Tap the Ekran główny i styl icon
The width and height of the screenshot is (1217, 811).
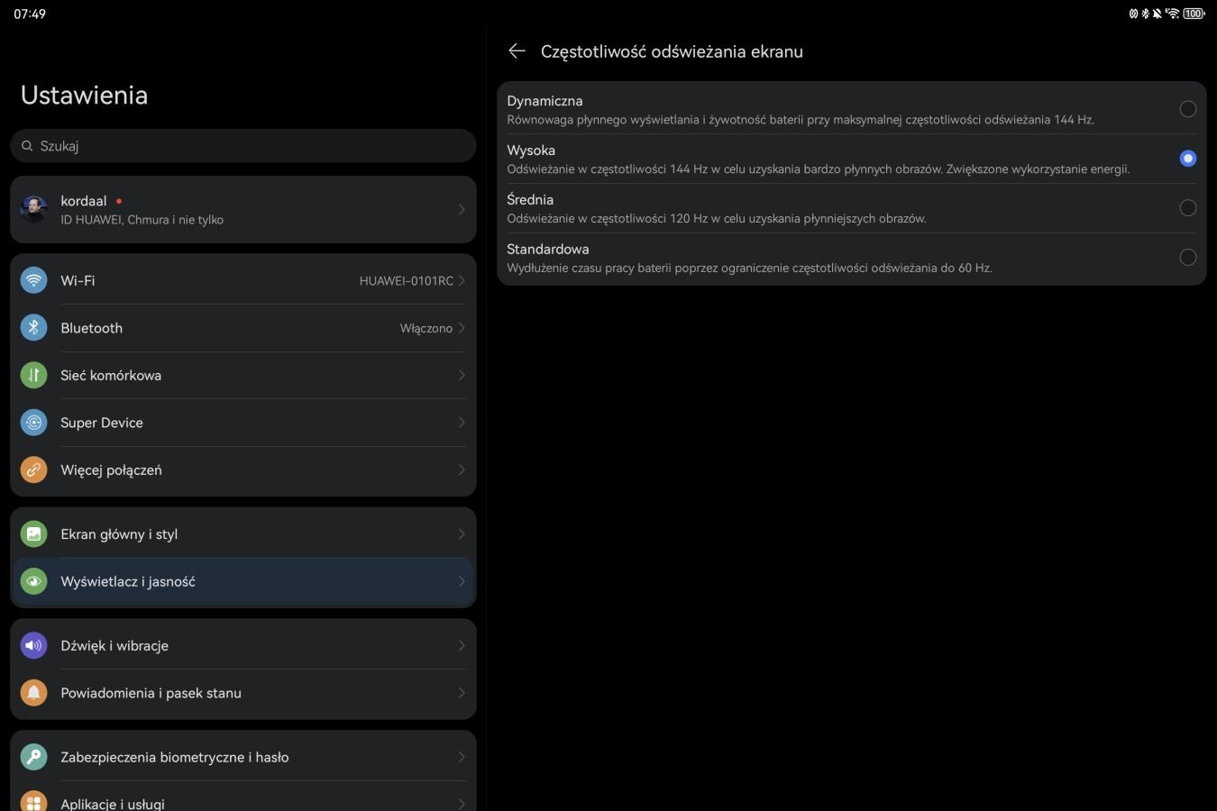[33, 534]
